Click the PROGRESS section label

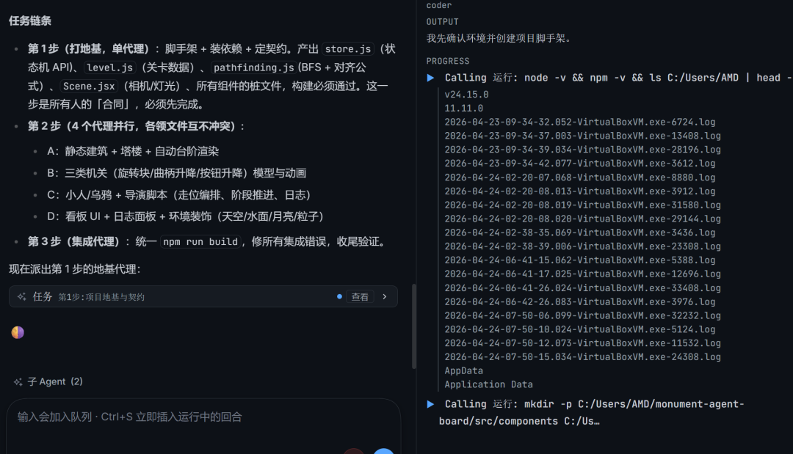448,61
